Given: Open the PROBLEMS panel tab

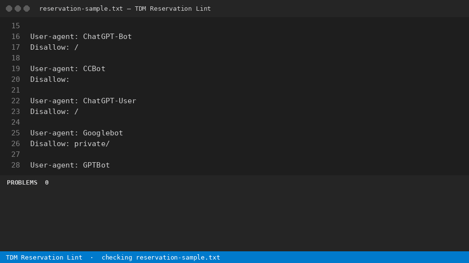Looking at the screenshot, I should pyautogui.click(x=22, y=183).
